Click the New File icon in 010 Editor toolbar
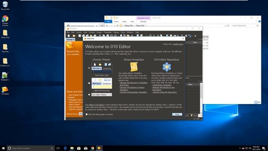The height and width of the screenshot is (151, 268). pos(69,36)
